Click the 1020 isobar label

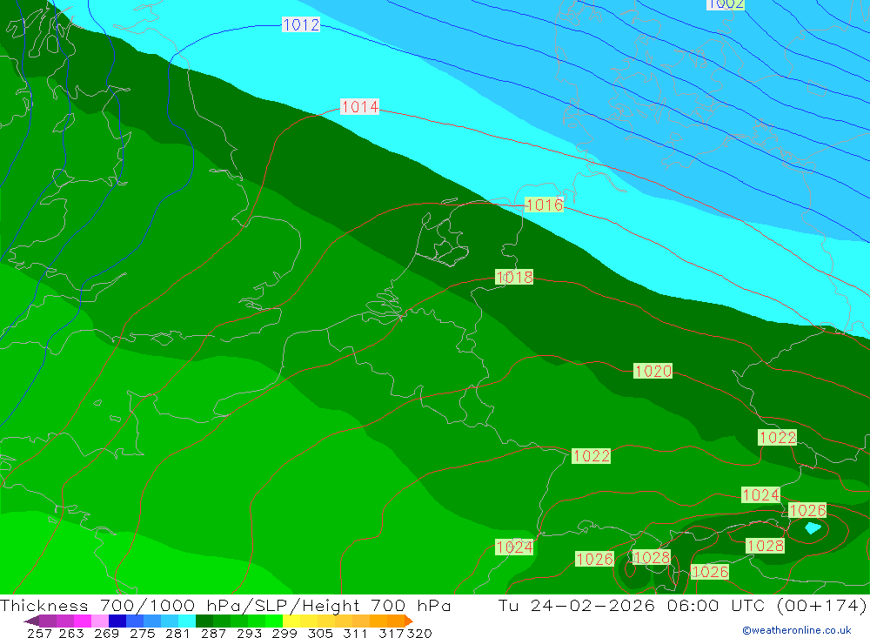pyautogui.click(x=653, y=371)
